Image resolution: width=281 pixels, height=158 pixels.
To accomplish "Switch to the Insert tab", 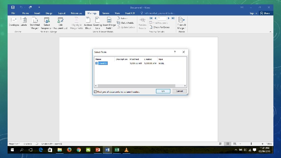I will pos(37,13).
